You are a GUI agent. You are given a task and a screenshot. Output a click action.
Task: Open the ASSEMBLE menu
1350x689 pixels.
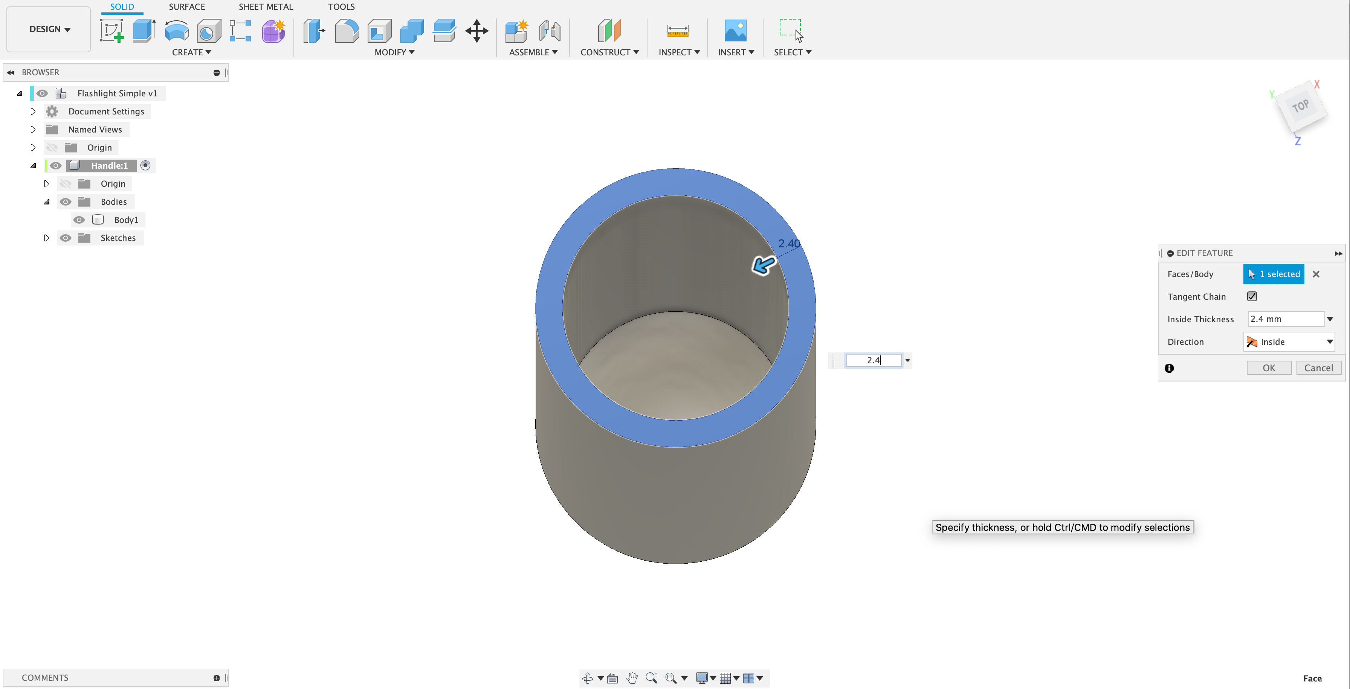coord(533,52)
